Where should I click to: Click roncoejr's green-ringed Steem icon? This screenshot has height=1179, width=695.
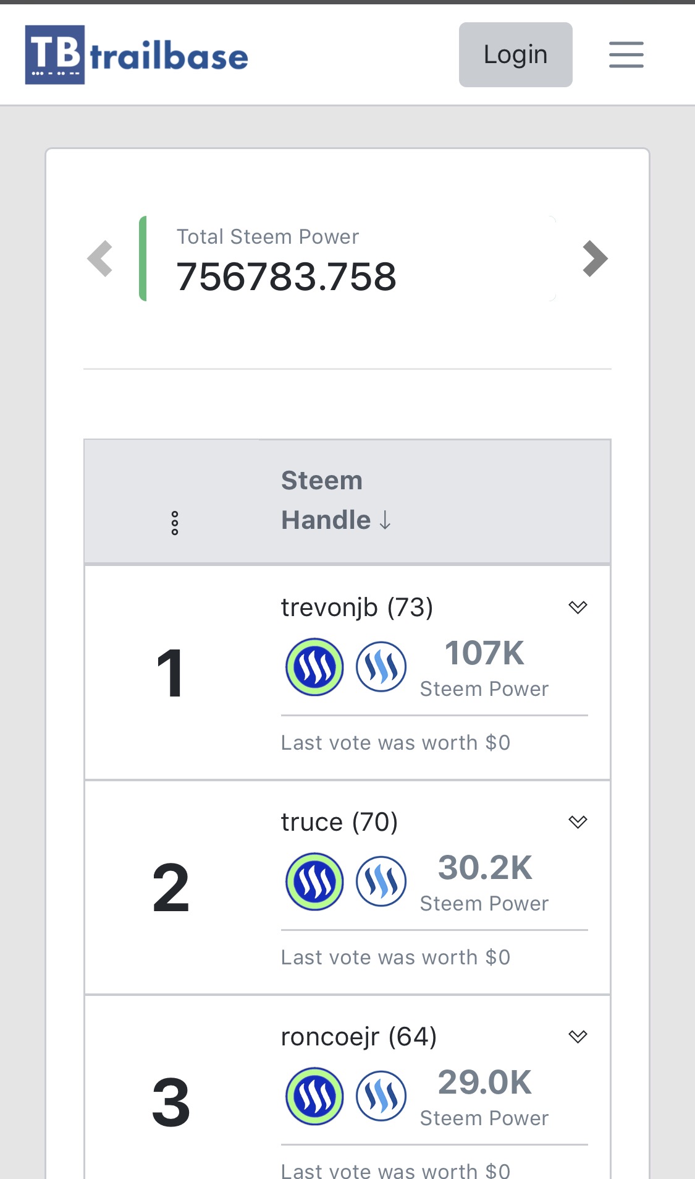314,1096
